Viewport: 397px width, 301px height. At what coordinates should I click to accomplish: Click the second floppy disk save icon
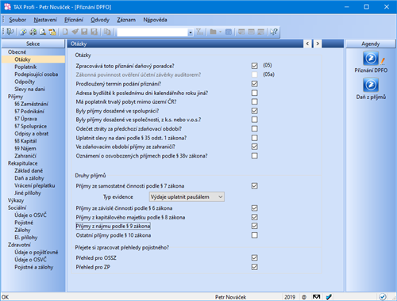pyautogui.click(x=94, y=32)
